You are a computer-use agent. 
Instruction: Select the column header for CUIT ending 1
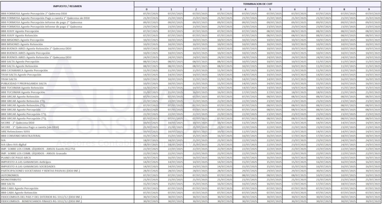click(x=171, y=9)
